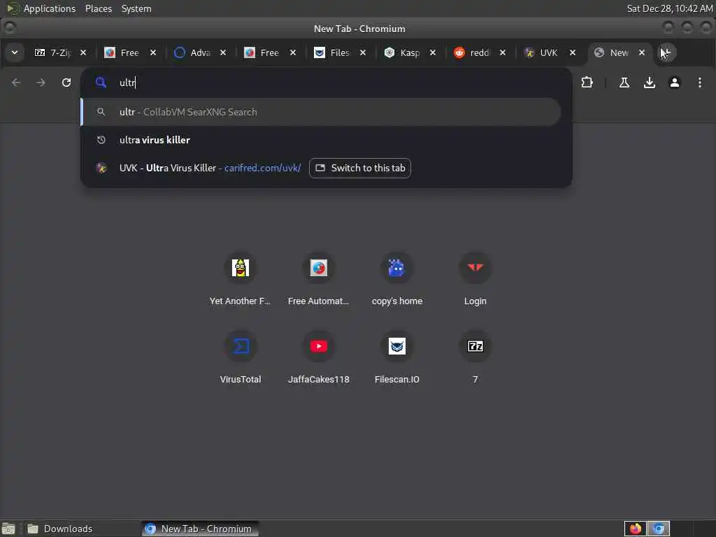
Task: Open the tab search dropdown arrow
Action: point(15,52)
